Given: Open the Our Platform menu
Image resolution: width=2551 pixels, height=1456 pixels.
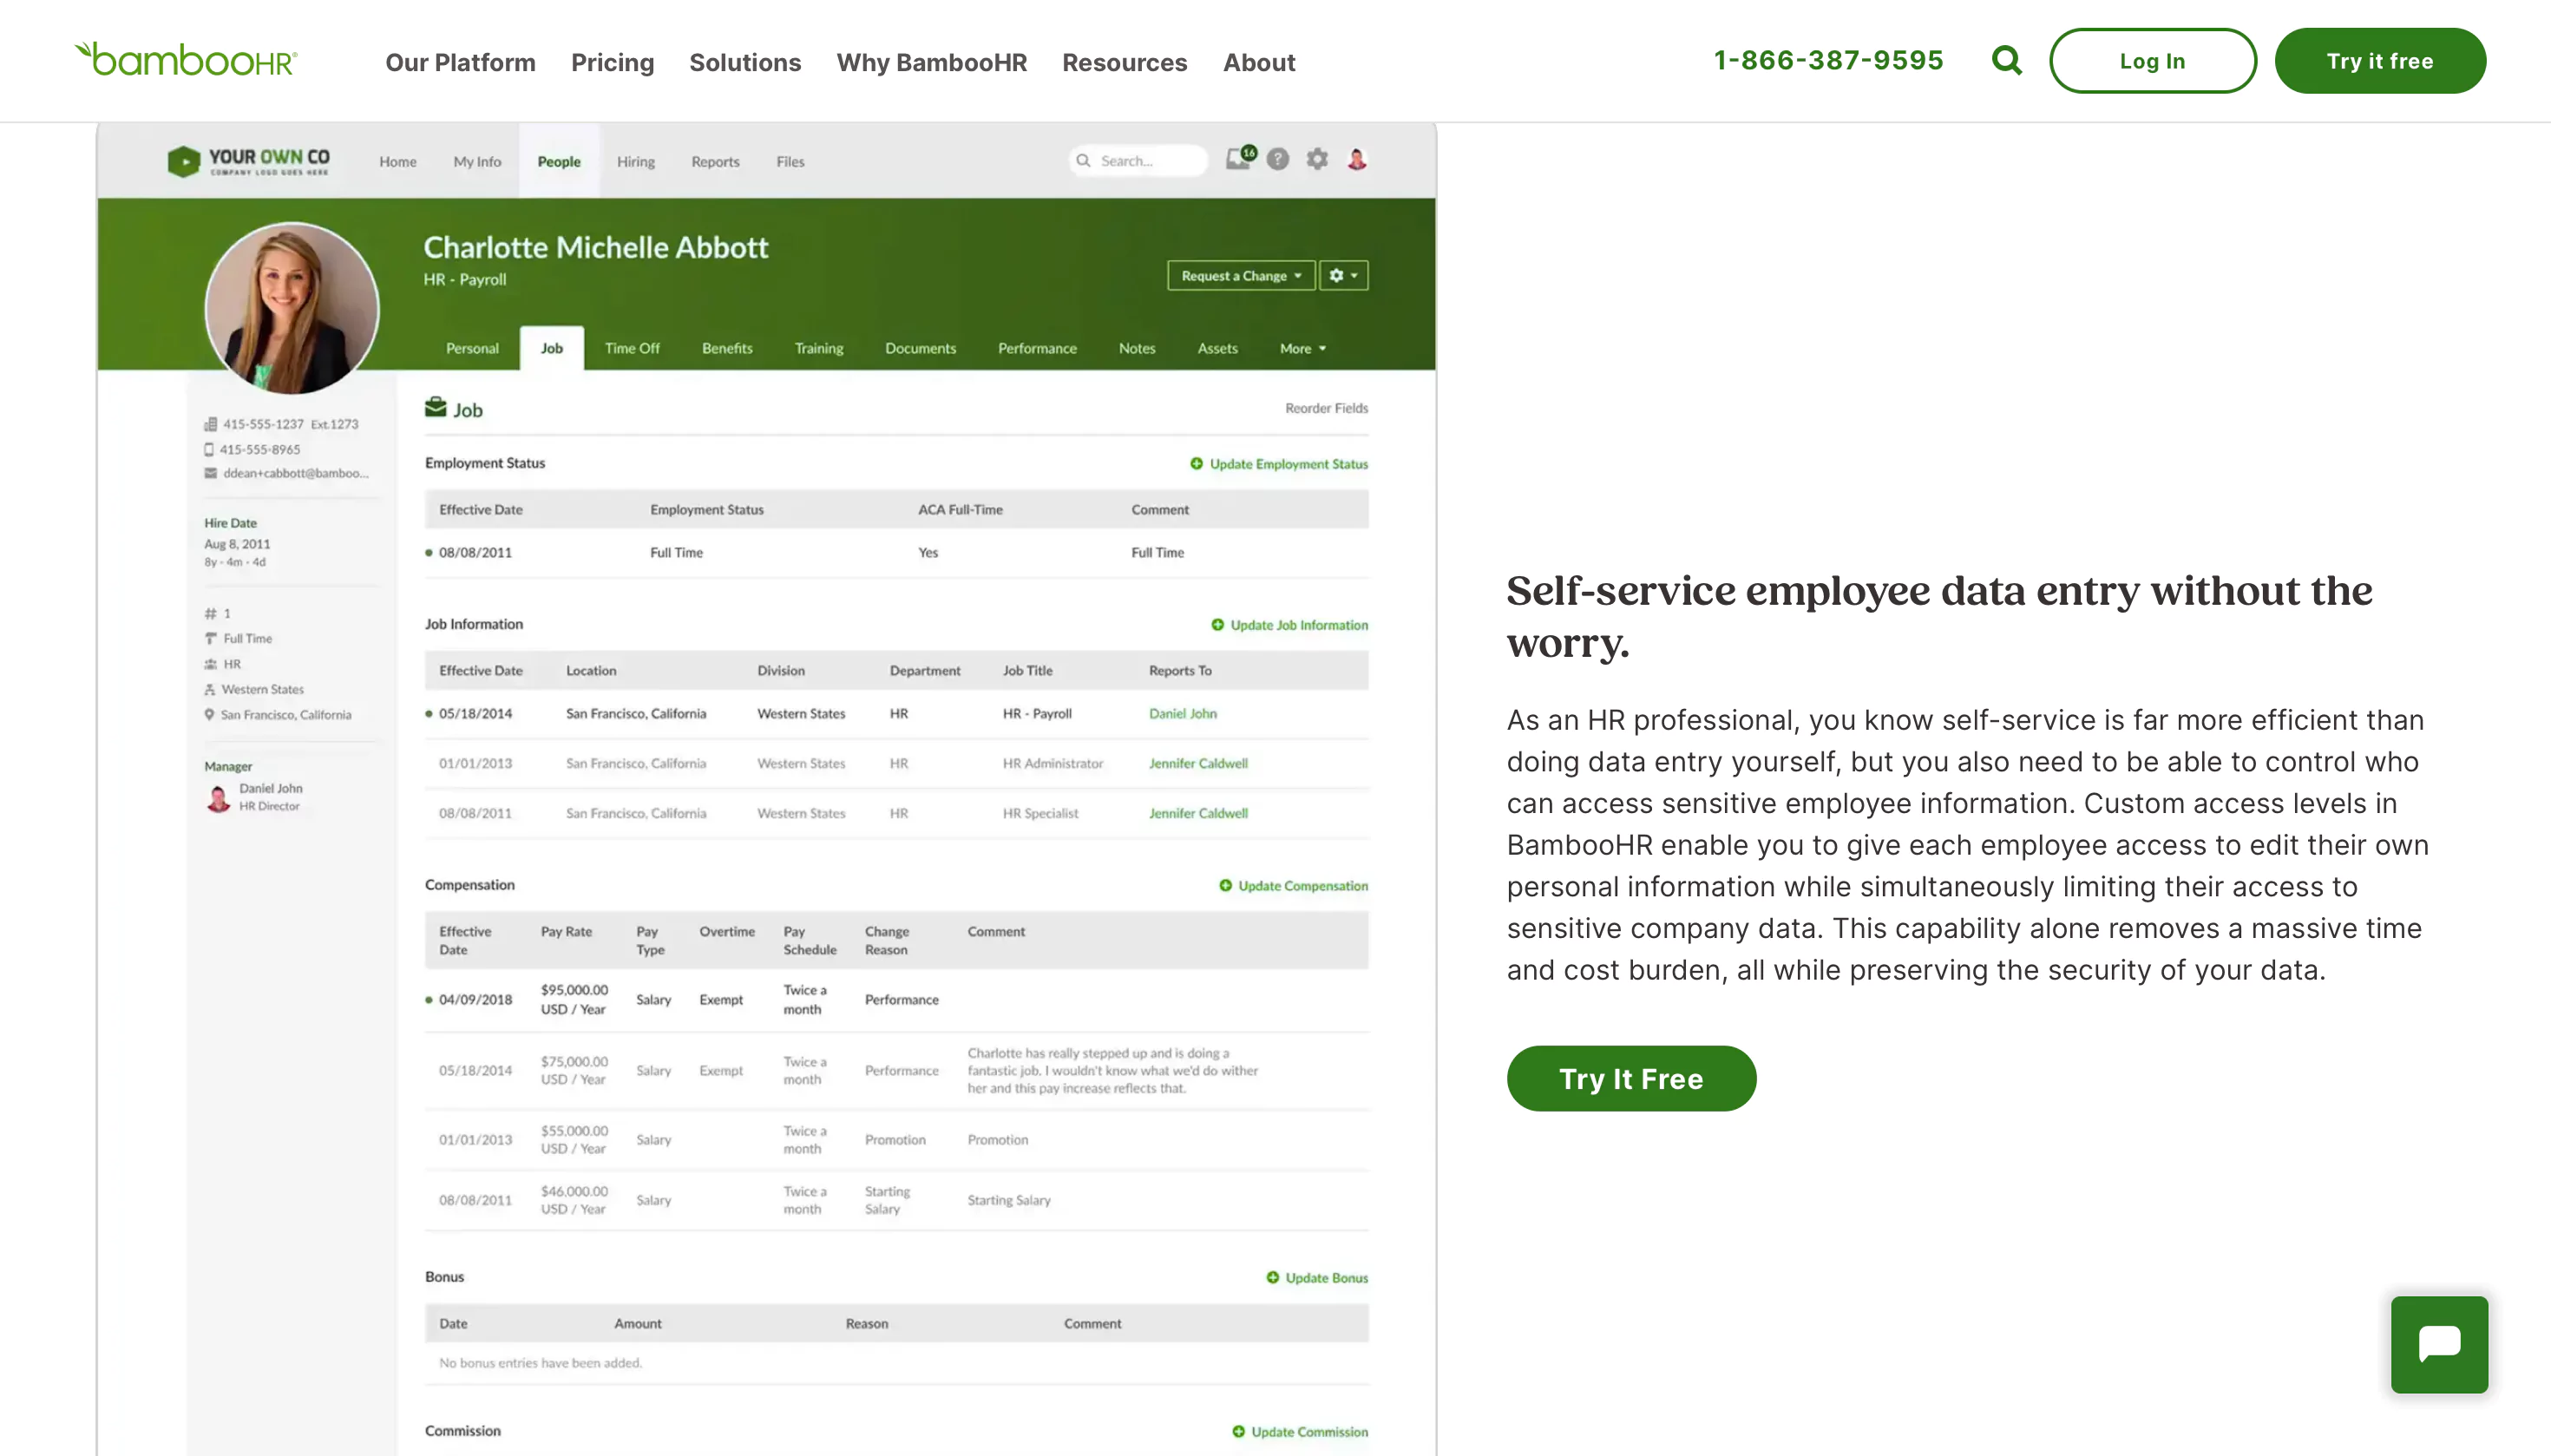Looking at the screenshot, I should pos(460,62).
